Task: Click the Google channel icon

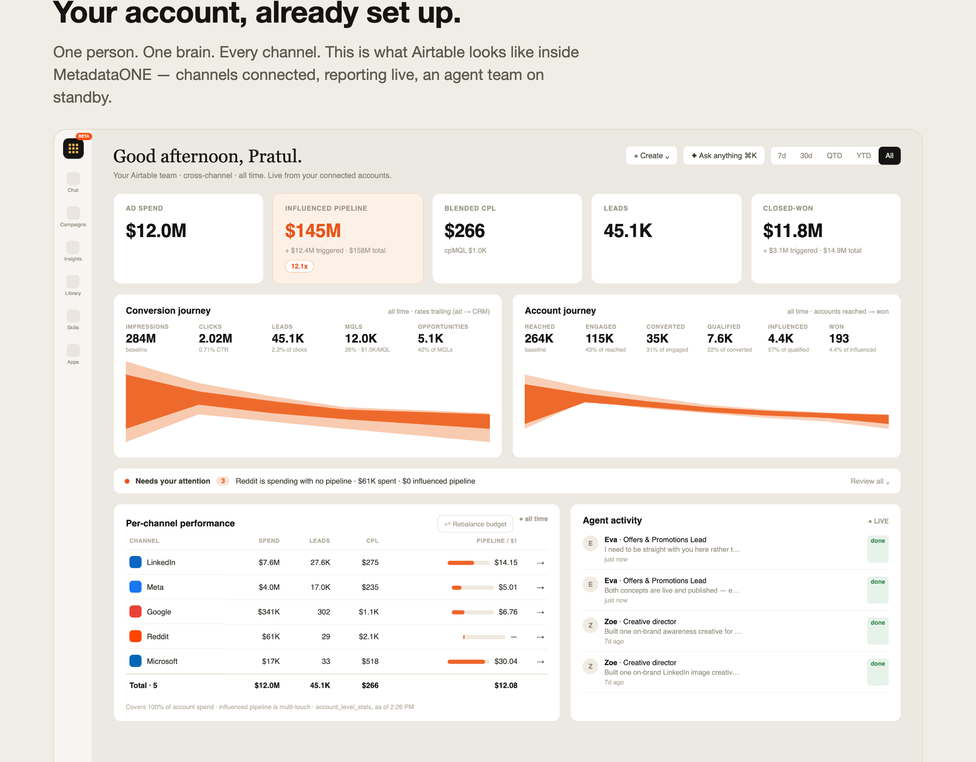Action: tap(136, 611)
